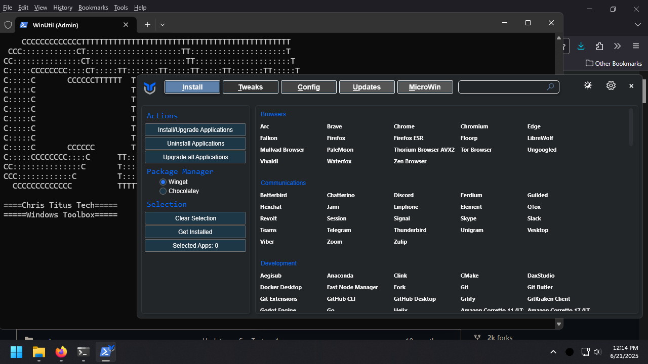Click terminal scrollbar down arrow
The height and width of the screenshot is (364, 648).
(x=559, y=324)
